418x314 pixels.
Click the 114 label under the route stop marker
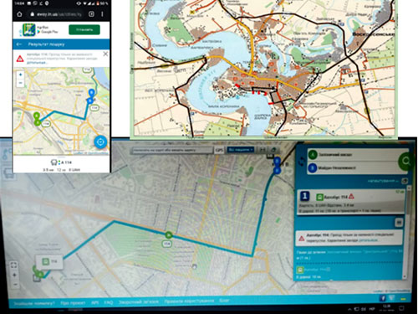(x=167, y=244)
